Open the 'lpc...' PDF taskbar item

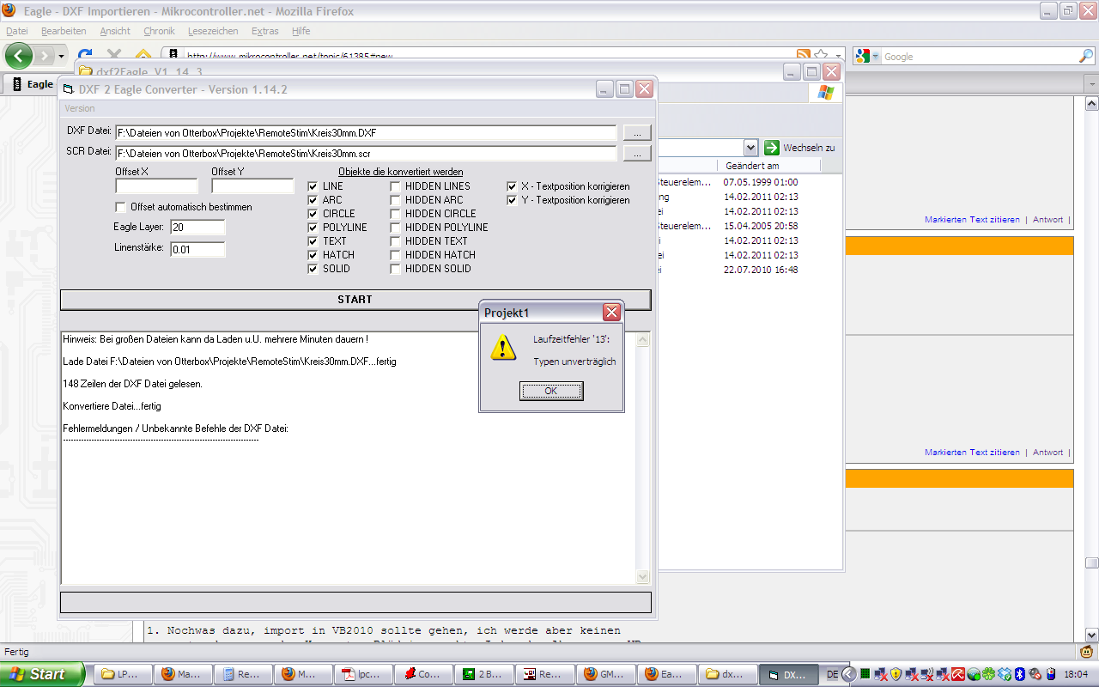pos(365,674)
